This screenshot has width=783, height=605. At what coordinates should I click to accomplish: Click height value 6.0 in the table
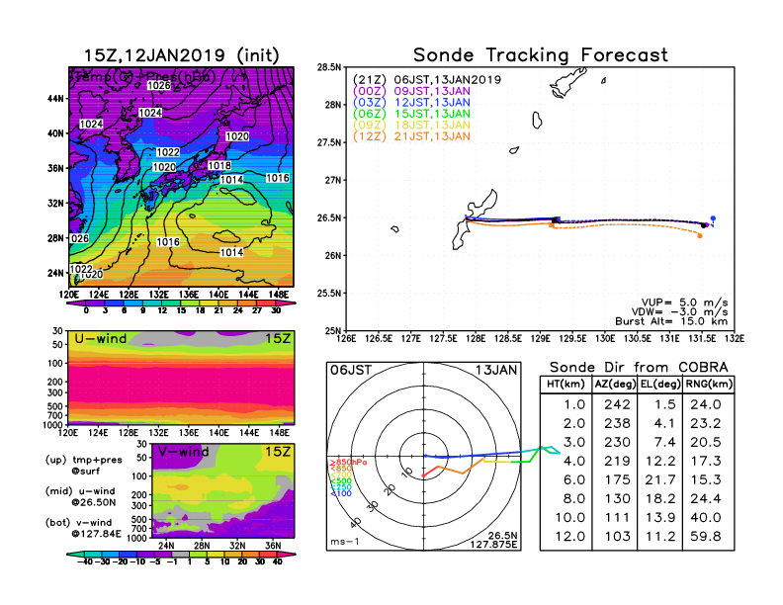point(574,479)
